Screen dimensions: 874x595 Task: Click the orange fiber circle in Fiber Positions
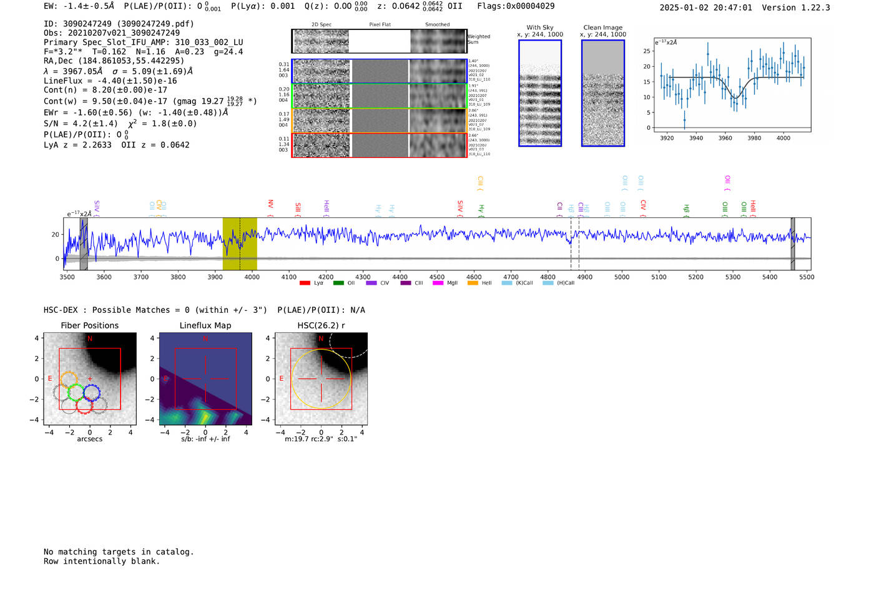pos(69,380)
